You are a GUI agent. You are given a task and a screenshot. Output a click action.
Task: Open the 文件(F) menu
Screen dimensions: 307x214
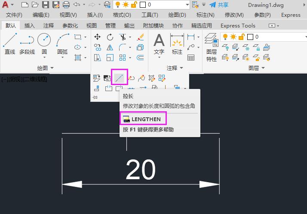point(14,15)
